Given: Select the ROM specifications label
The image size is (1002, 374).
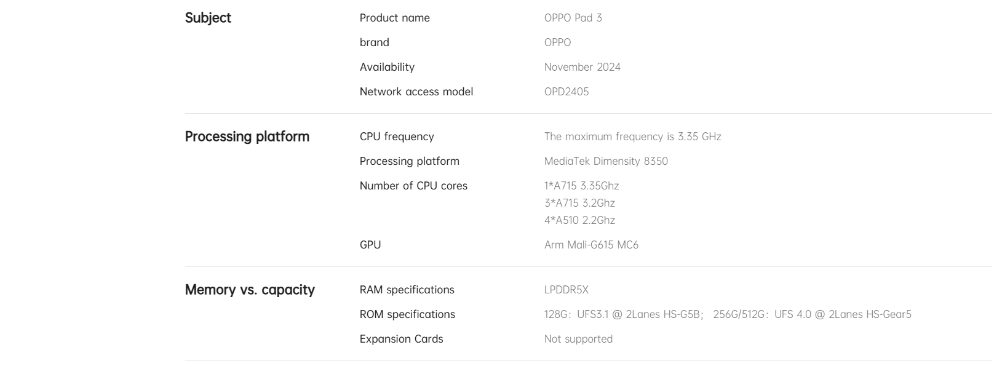Looking at the screenshot, I should [x=407, y=314].
